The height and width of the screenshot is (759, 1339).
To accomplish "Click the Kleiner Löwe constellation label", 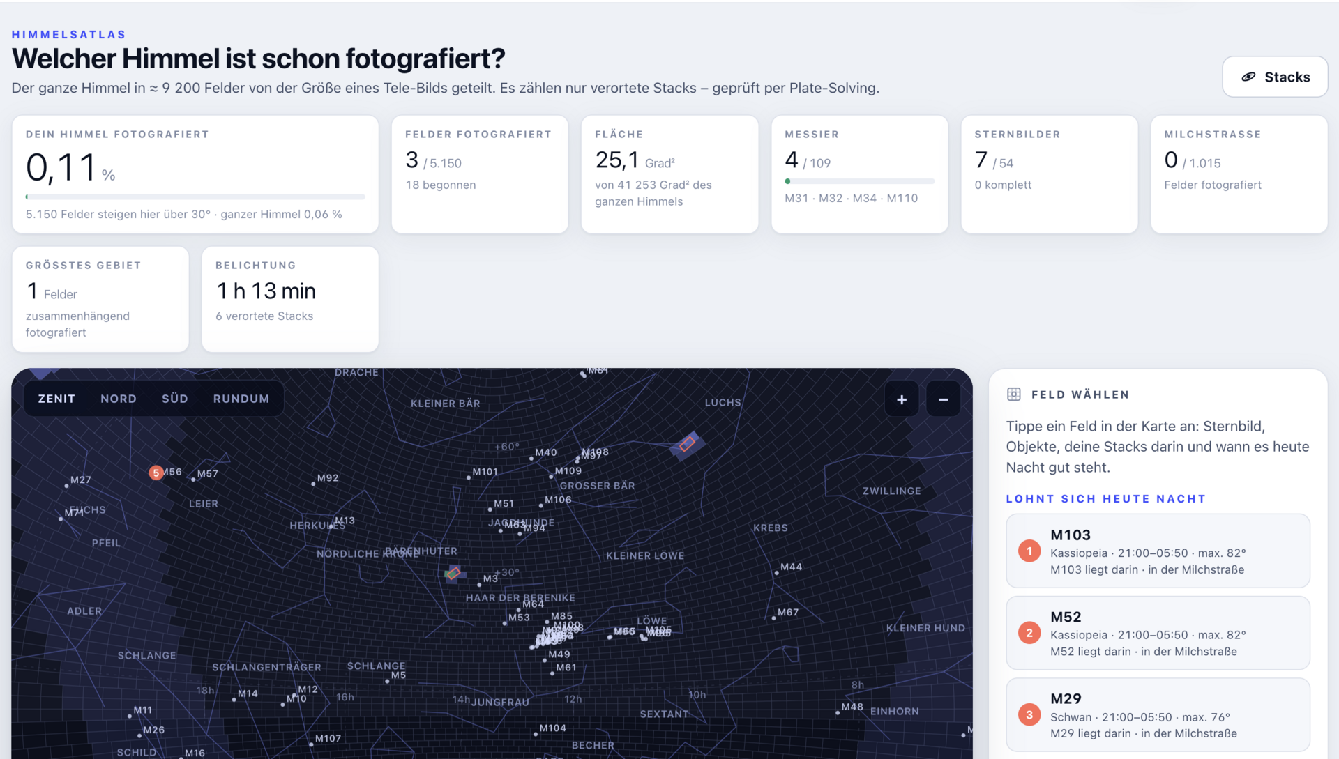I will (x=645, y=555).
